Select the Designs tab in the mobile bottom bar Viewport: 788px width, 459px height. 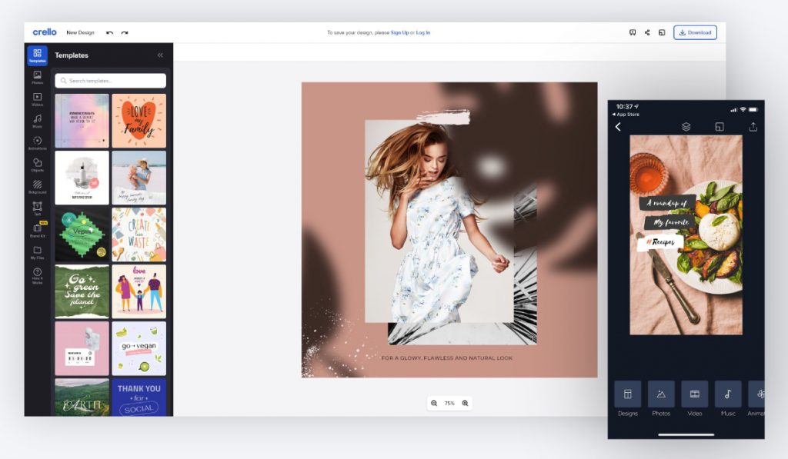629,400
